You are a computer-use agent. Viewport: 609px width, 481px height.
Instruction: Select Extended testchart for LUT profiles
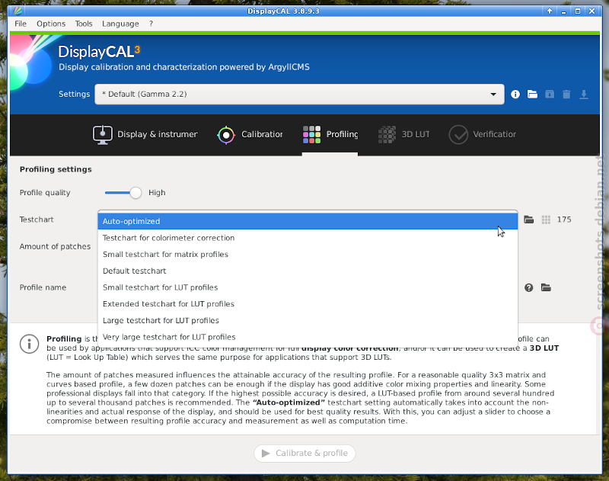click(308, 303)
